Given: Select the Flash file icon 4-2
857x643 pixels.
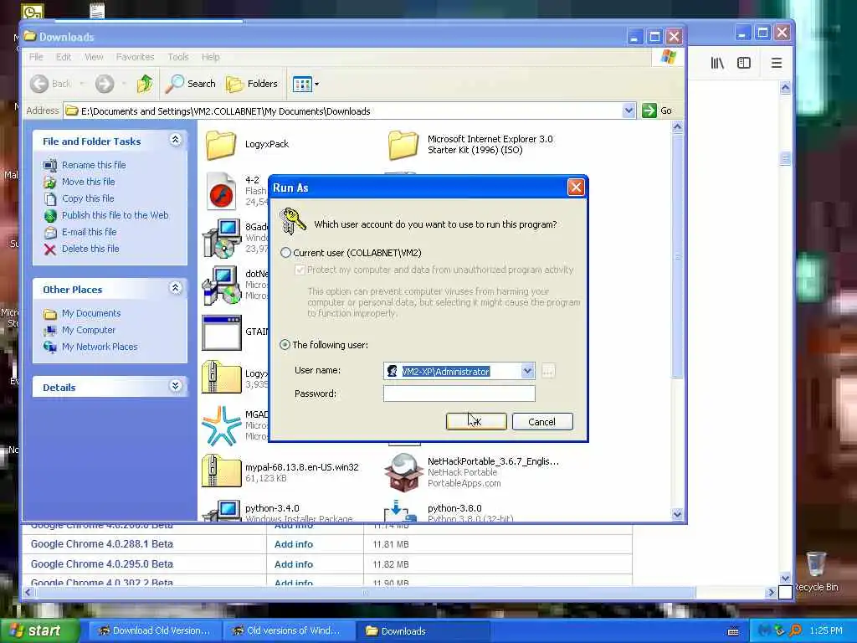Looking at the screenshot, I should click(221, 192).
